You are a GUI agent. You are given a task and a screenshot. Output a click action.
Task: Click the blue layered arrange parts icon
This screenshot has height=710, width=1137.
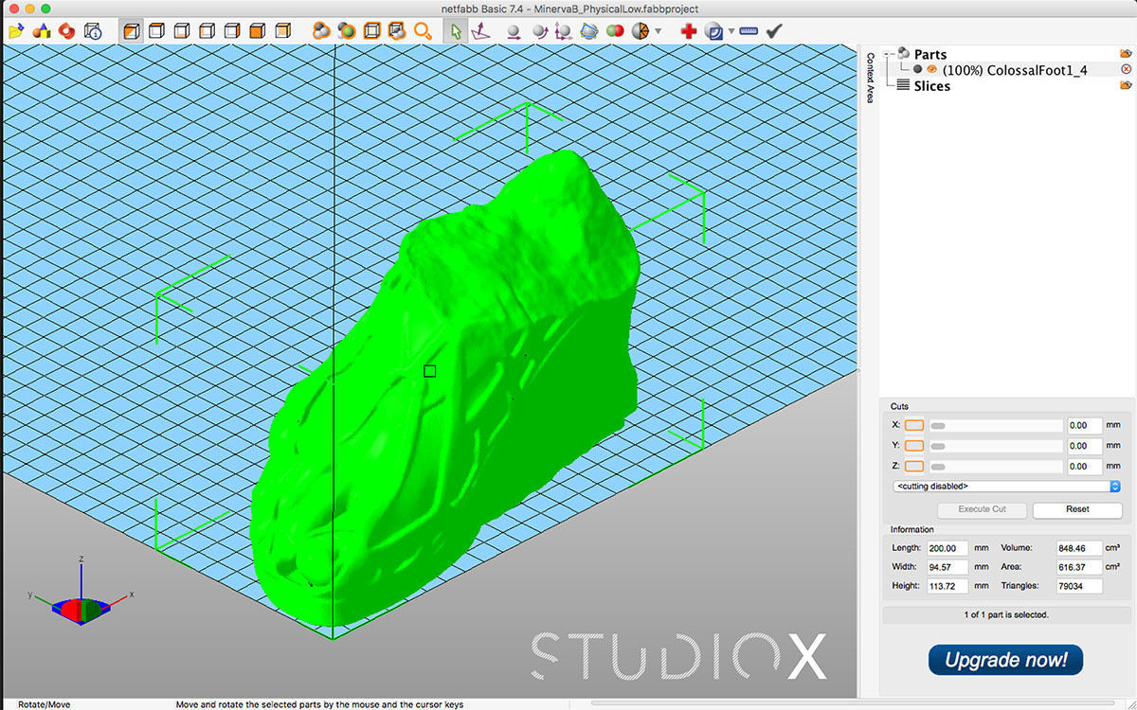[589, 31]
